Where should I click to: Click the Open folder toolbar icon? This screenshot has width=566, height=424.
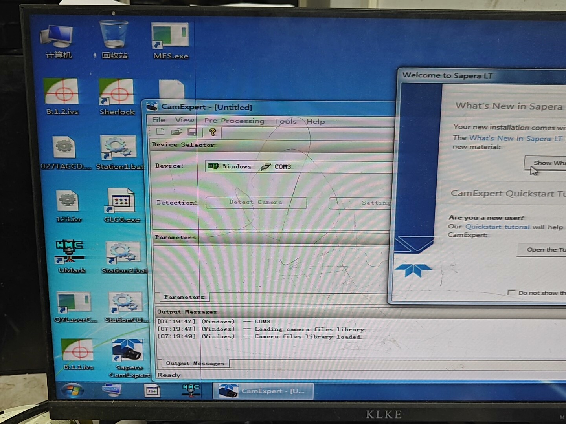click(x=176, y=132)
